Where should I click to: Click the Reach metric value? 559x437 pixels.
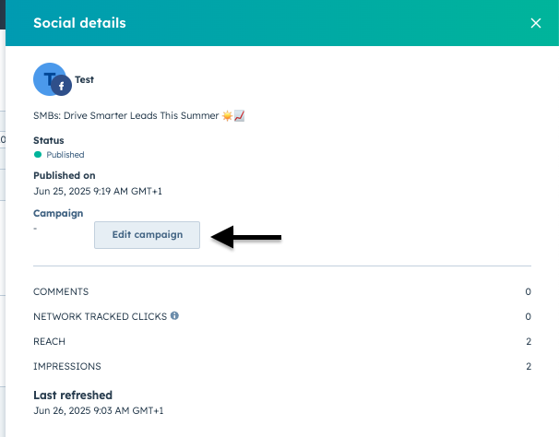(529, 341)
